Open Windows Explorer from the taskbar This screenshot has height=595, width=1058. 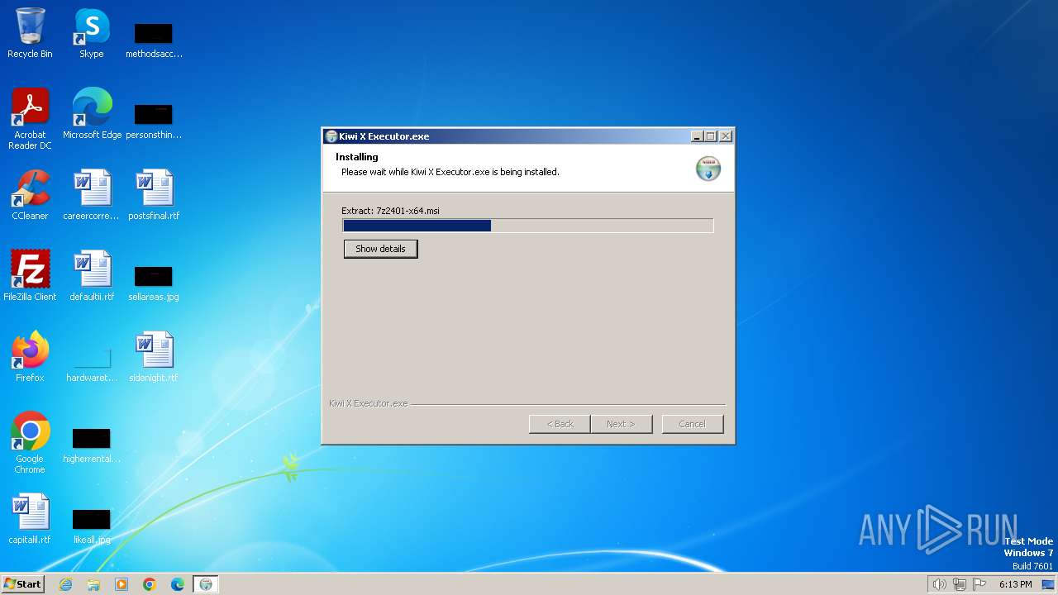tap(93, 584)
